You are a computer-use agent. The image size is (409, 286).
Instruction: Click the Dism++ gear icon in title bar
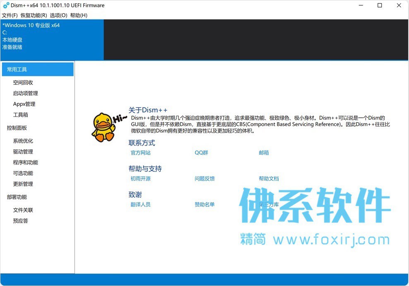[x=6, y=5]
